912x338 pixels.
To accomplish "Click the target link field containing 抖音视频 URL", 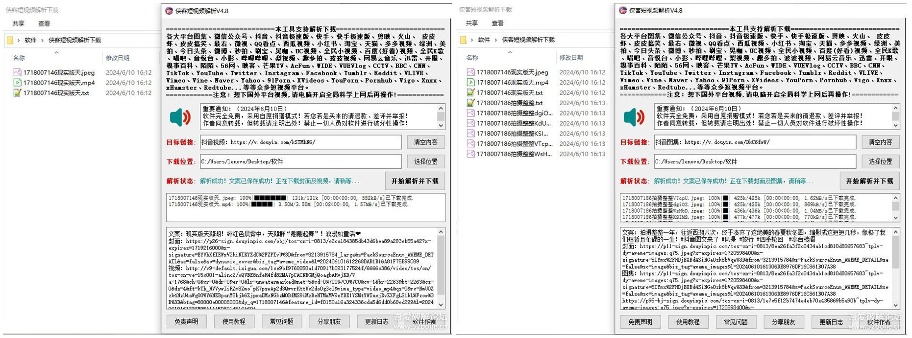I will tap(301, 142).
